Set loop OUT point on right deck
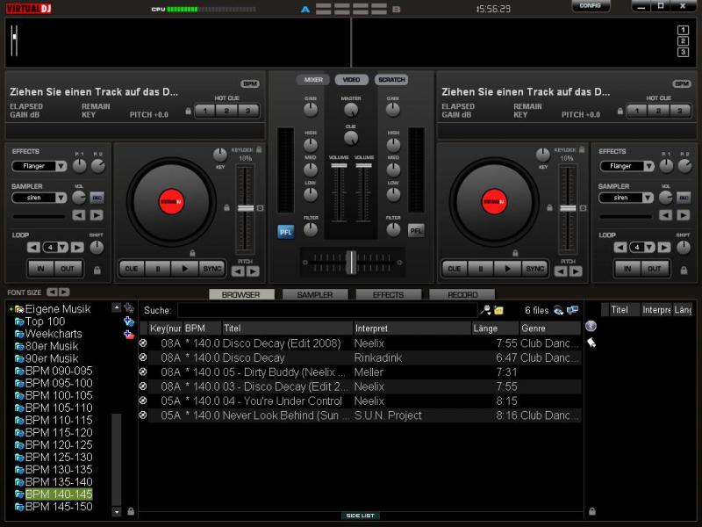The width and height of the screenshot is (702, 527). tap(654, 269)
